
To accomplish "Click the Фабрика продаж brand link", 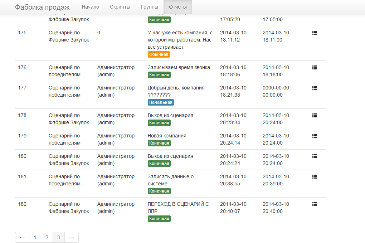I will [42, 7].
